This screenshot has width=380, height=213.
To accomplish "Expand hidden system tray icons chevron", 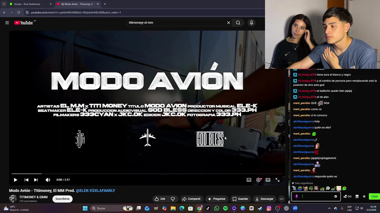I will pyautogui.click(x=329, y=208).
